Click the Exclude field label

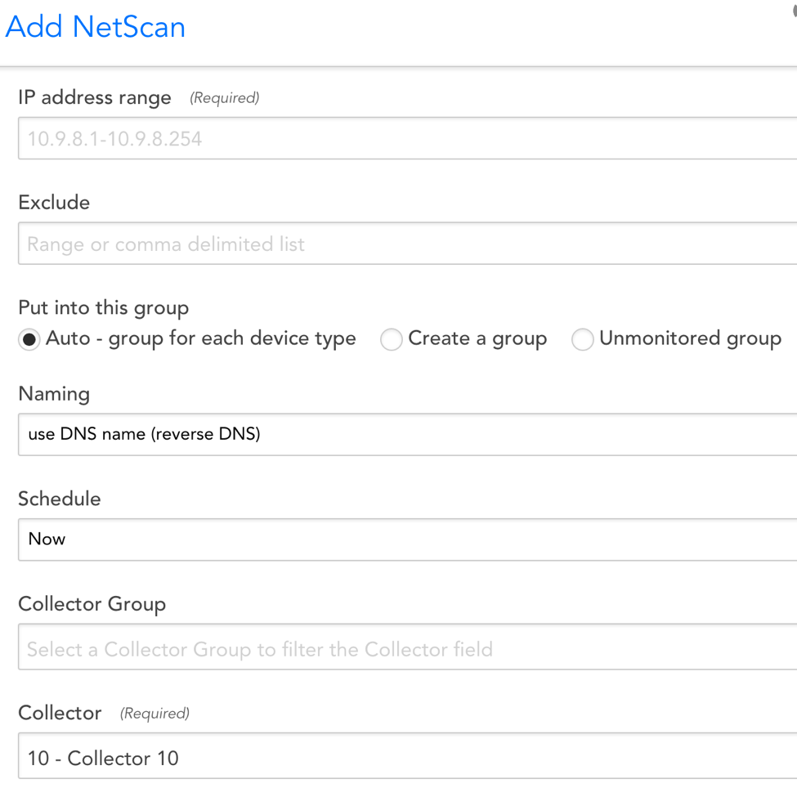click(54, 203)
